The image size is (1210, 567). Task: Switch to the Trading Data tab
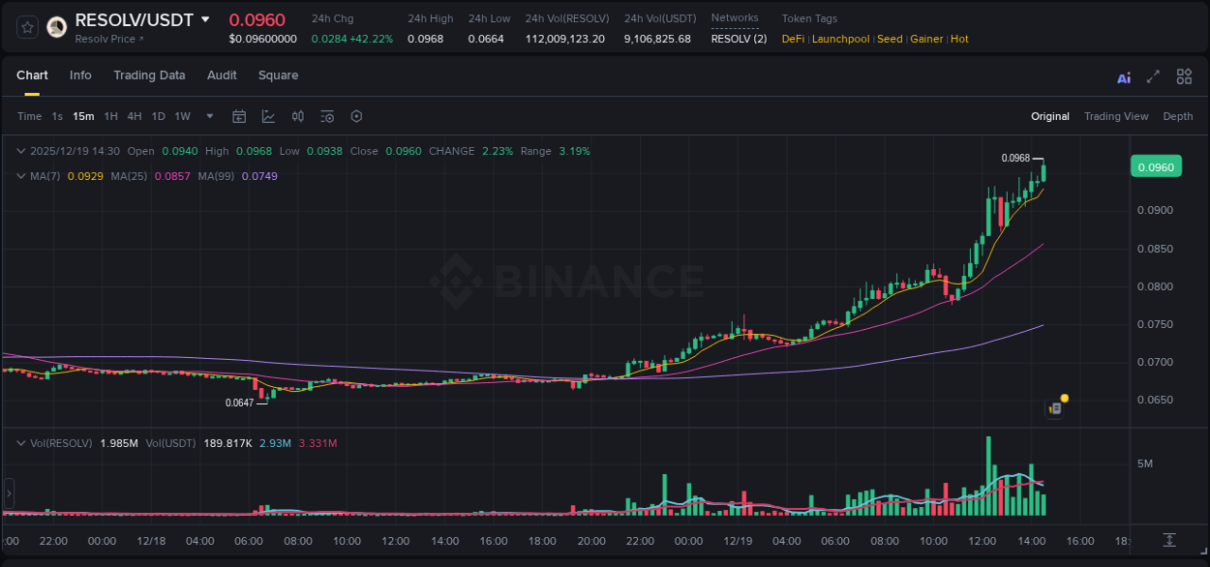coord(149,75)
